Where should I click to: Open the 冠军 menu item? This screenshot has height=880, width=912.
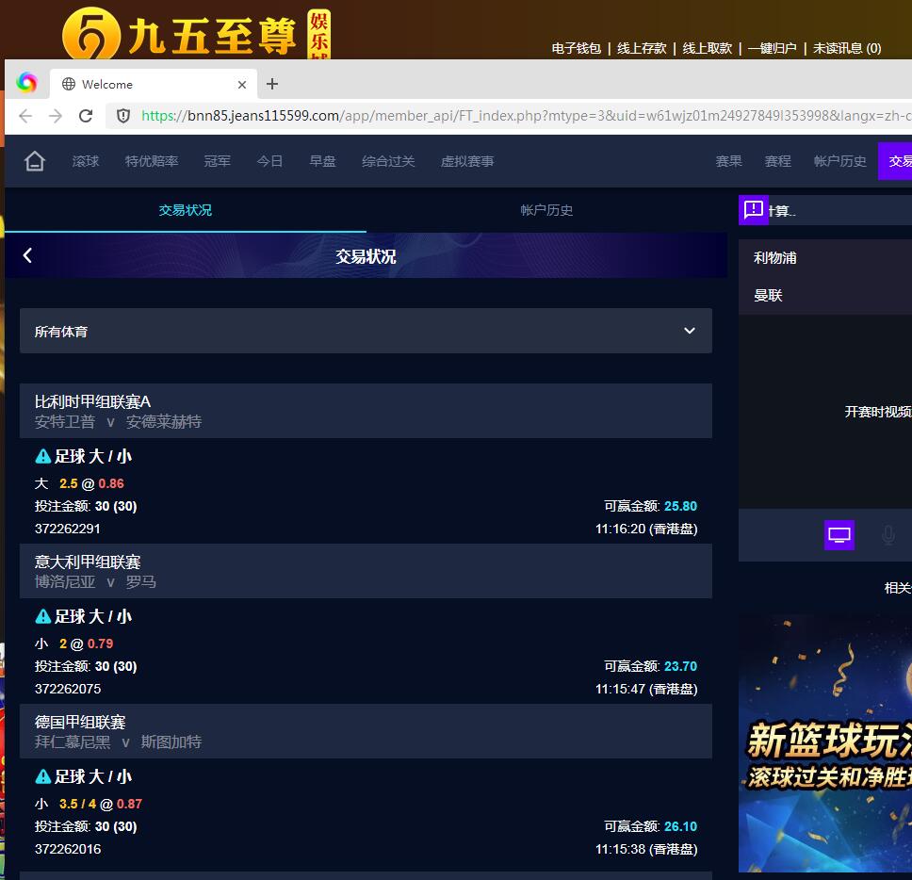(x=217, y=161)
